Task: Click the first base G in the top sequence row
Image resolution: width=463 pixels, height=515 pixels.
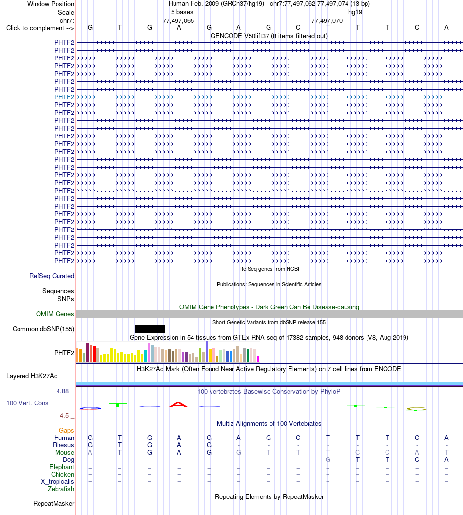Action: pos(90,28)
